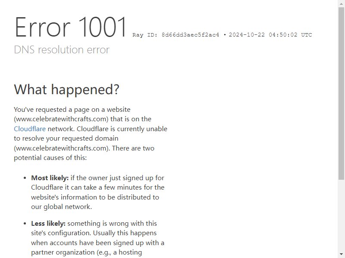Screen dimensions: 345x258
Task: Click the scrollbar down arrow
Action: pyautogui.click(x=341, y=254)
